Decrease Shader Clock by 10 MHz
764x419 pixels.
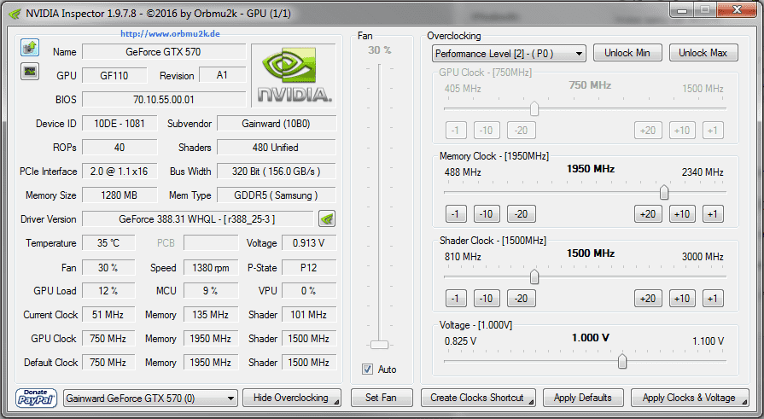487,298
